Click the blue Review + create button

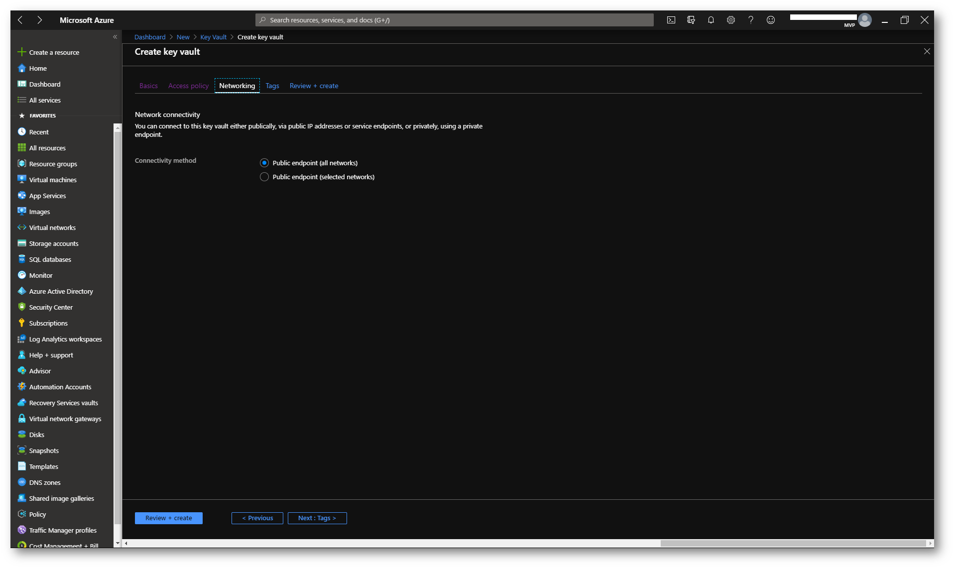(x=169, y=518)
